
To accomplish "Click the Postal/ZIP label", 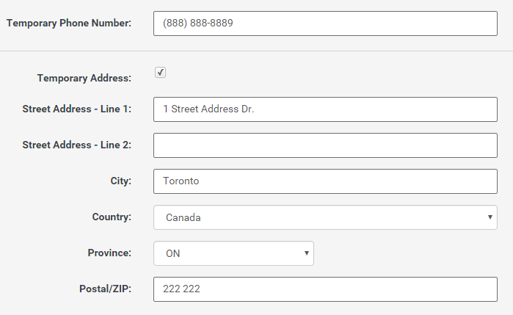I will click(x=105, y=289).
